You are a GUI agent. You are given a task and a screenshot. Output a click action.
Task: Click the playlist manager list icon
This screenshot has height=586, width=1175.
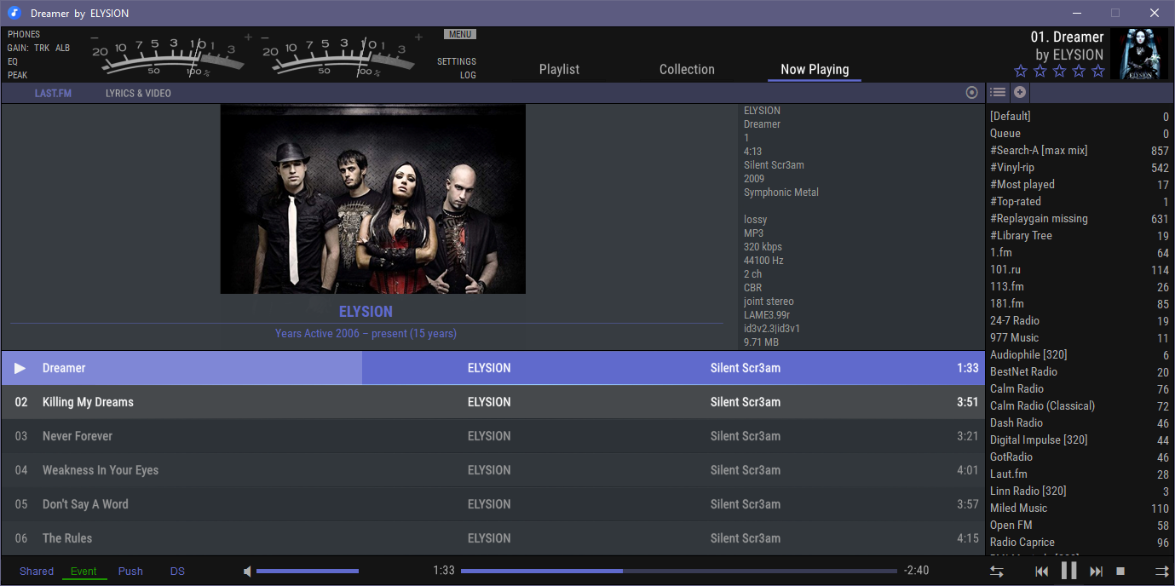point(998,92)
